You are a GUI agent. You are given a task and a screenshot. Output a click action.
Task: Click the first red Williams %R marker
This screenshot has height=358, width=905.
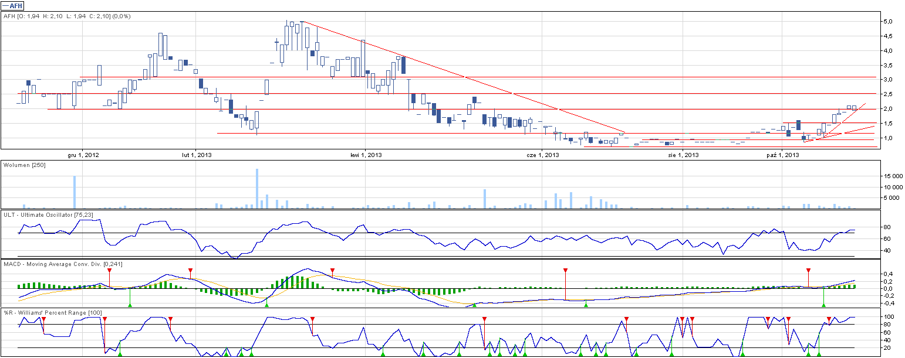tap(43, 319)
